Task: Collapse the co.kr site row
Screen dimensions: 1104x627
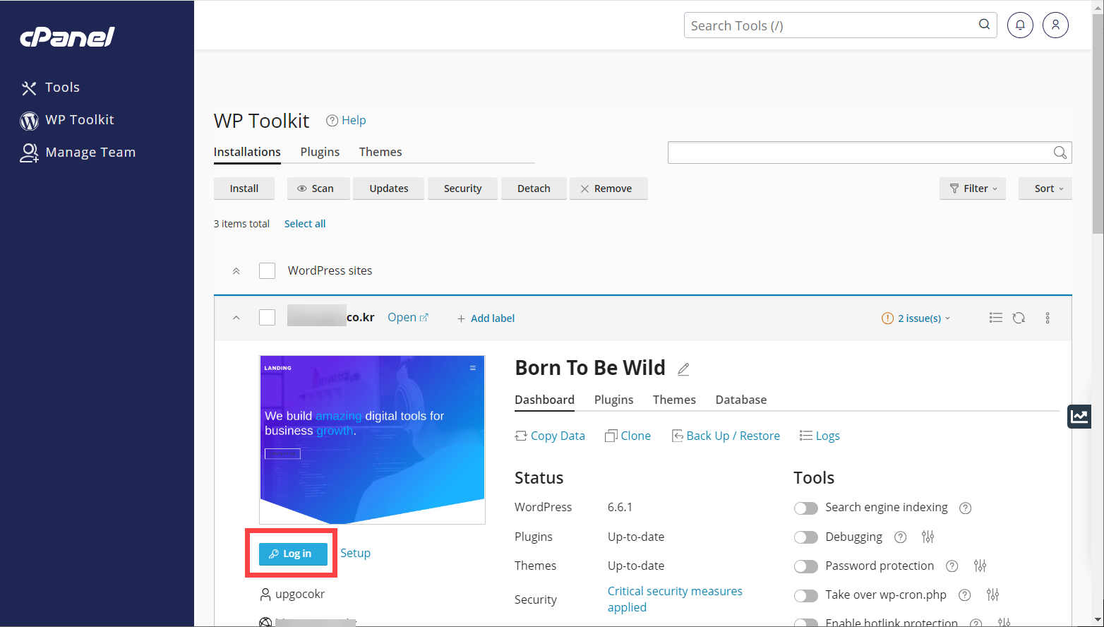Action: [x=236, y=318]
